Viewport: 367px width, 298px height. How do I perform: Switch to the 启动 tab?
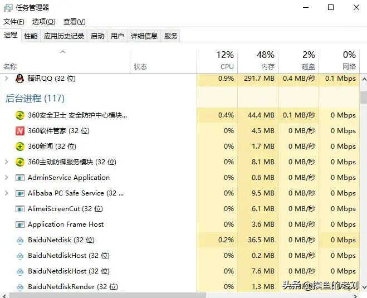(97, 36)
